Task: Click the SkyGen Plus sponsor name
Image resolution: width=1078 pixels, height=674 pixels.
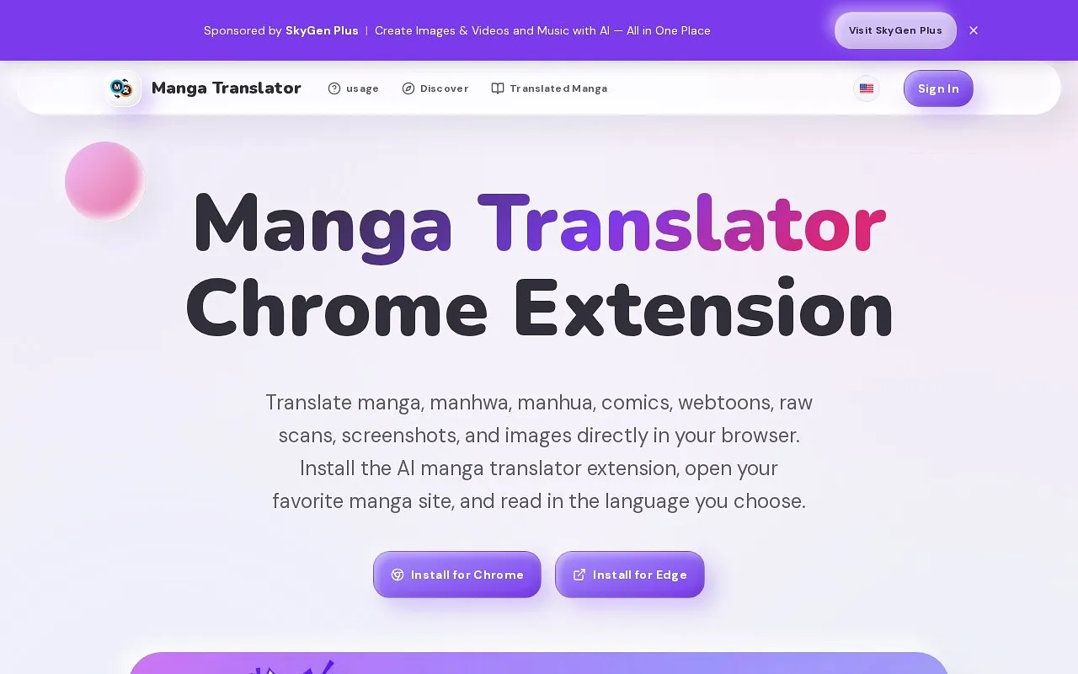Action: 322,30
